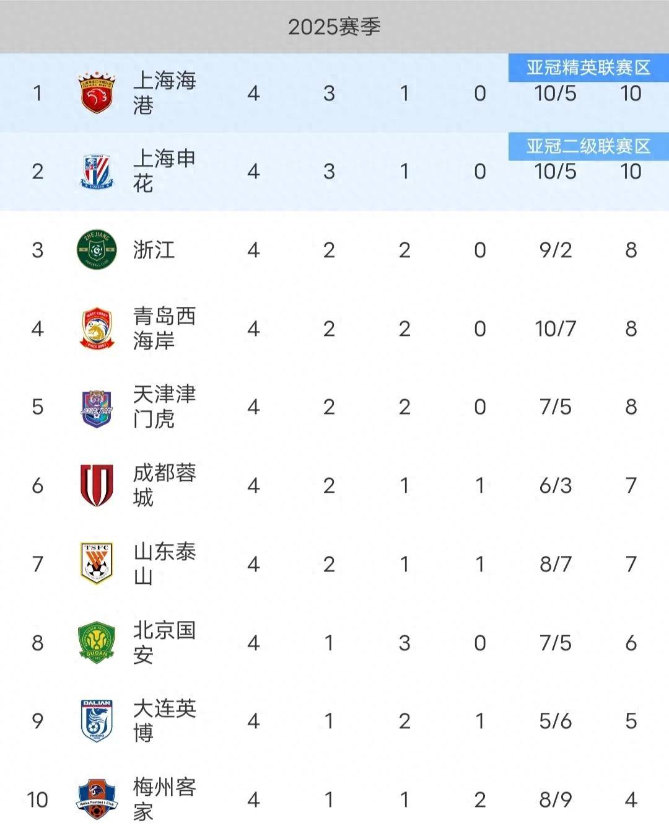Viewport: 669px width, 833px height.
Task: Click the 成都蓉城 team name
Action: (x=164, y=485)
